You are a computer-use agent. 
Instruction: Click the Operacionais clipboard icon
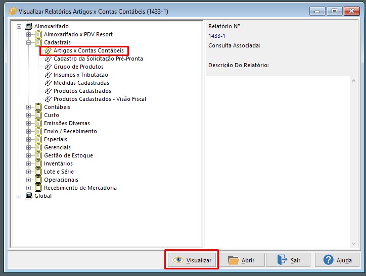click(38, 180)
